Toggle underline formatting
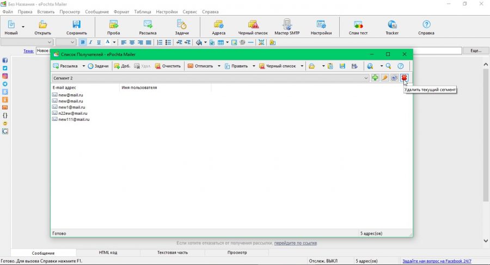The height and width of the screenshot is (265, 490). 99,42
